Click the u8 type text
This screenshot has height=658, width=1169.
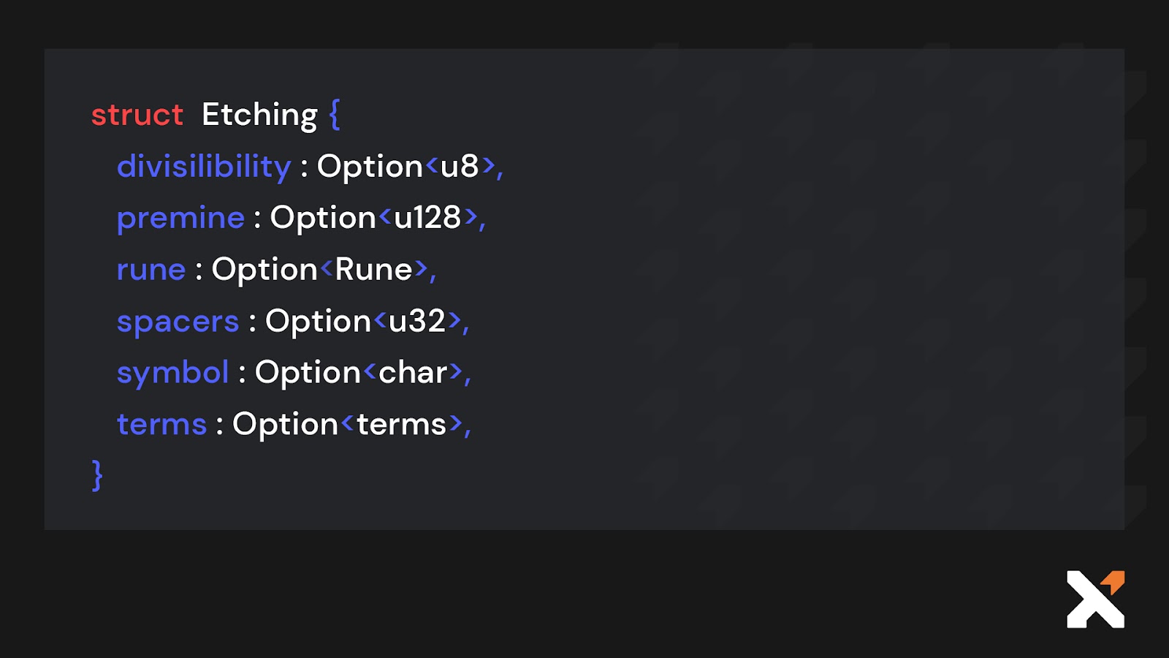coord(460,167)
